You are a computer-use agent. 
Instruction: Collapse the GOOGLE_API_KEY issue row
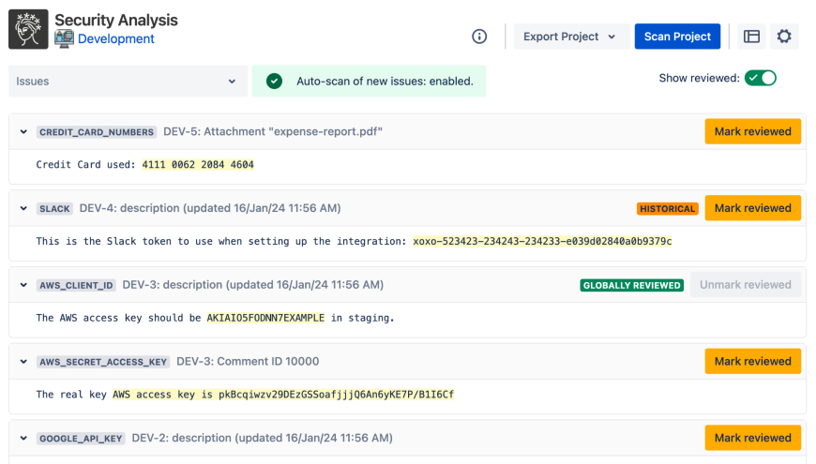(23, 438)
